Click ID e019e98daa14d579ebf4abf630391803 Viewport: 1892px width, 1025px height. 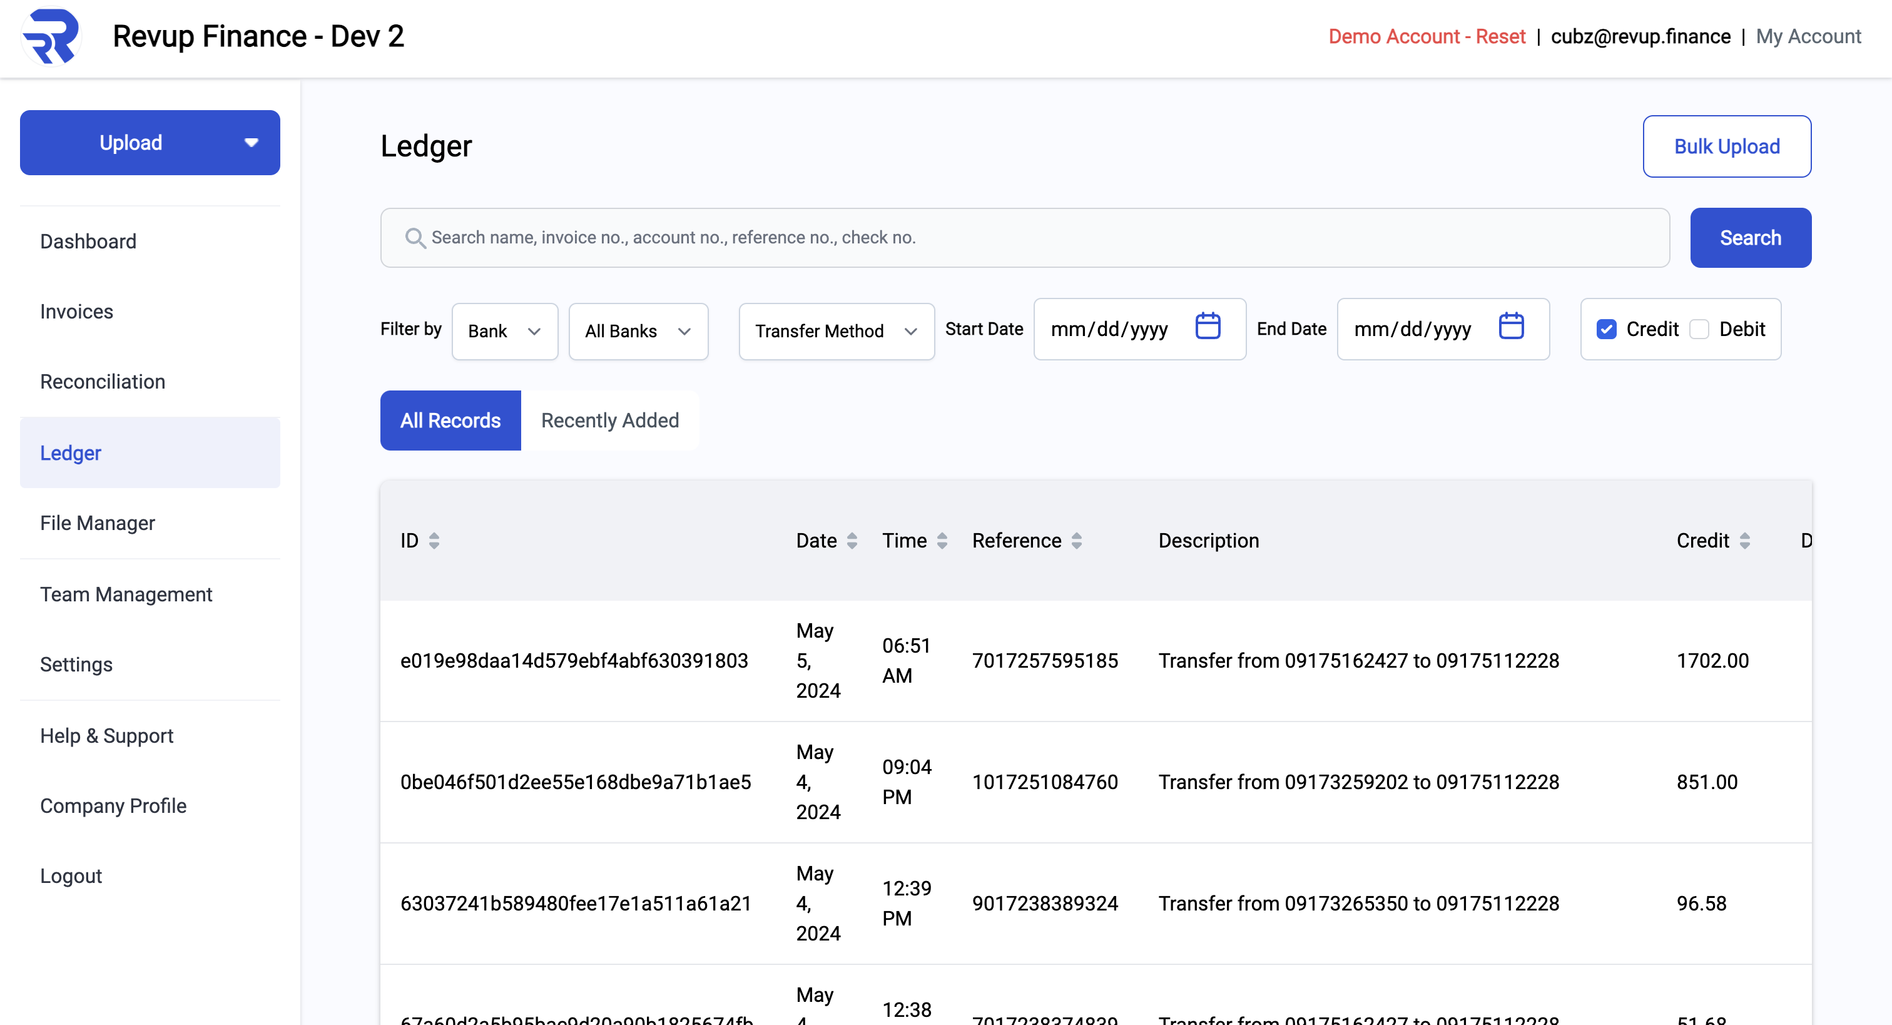click(574, 661)
